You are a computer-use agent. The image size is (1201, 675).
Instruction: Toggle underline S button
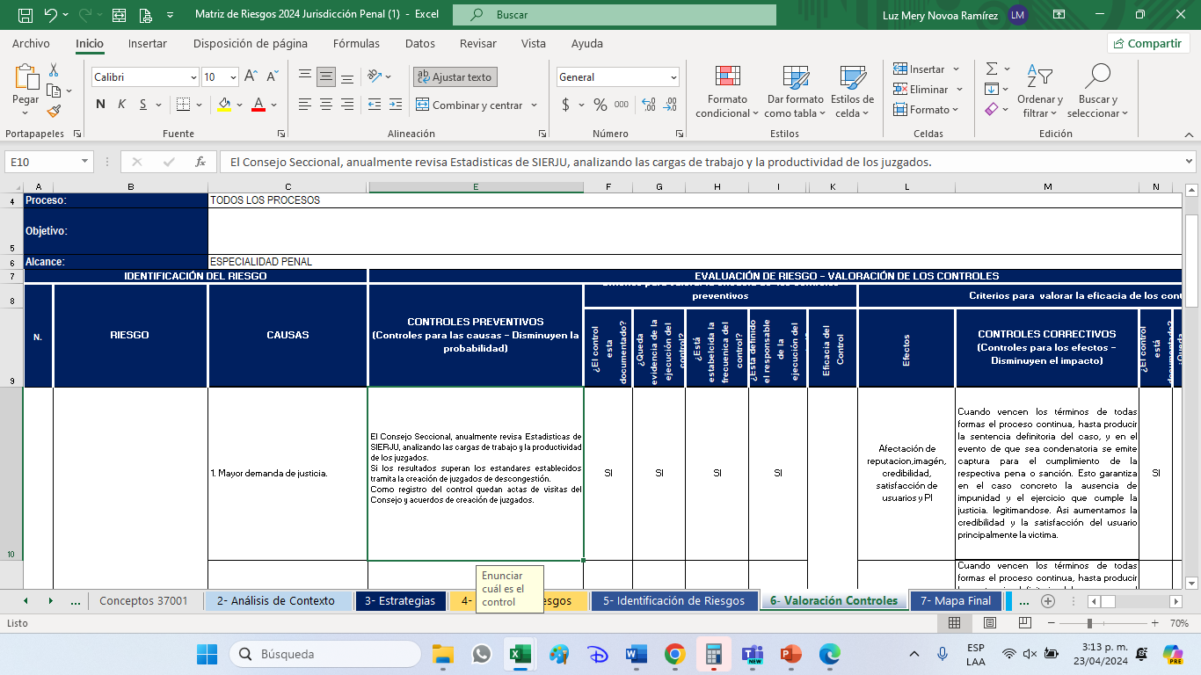(142, 105)
